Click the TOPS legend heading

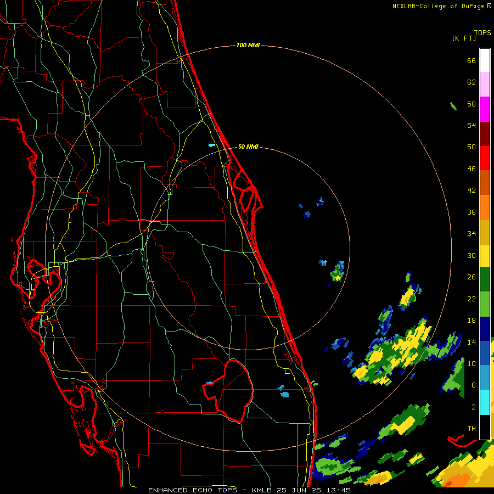coord(482,33)
